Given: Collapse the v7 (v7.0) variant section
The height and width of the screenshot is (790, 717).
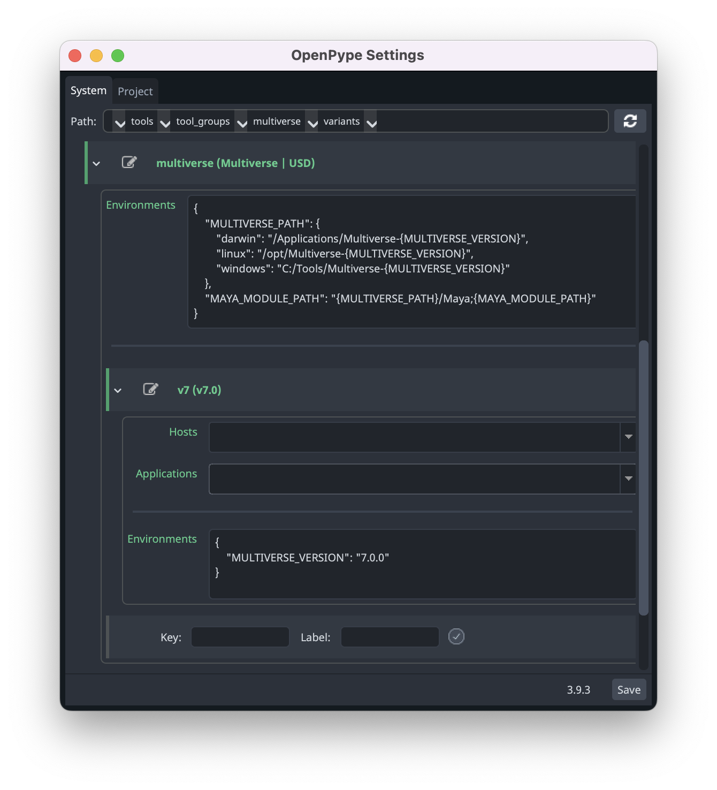Looking at the screenshot, I should [118, 390].
